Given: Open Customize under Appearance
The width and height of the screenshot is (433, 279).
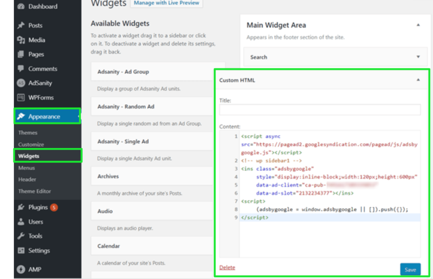Looking at the screenshot, I should point(31,145).
